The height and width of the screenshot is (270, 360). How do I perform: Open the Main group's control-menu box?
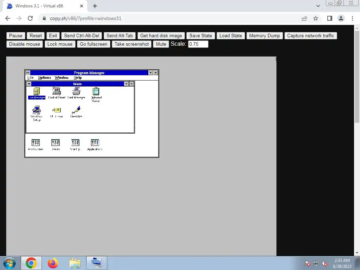point(29,84)
